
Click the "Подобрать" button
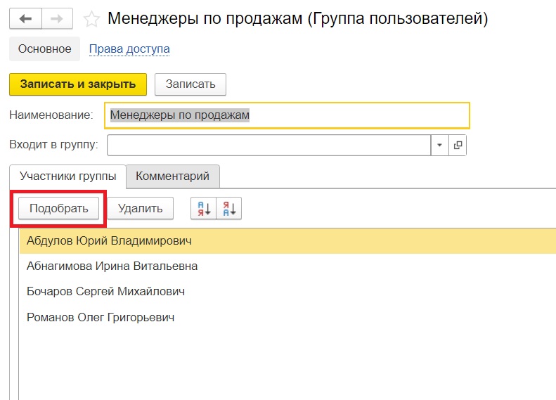(x=59, y=208)
